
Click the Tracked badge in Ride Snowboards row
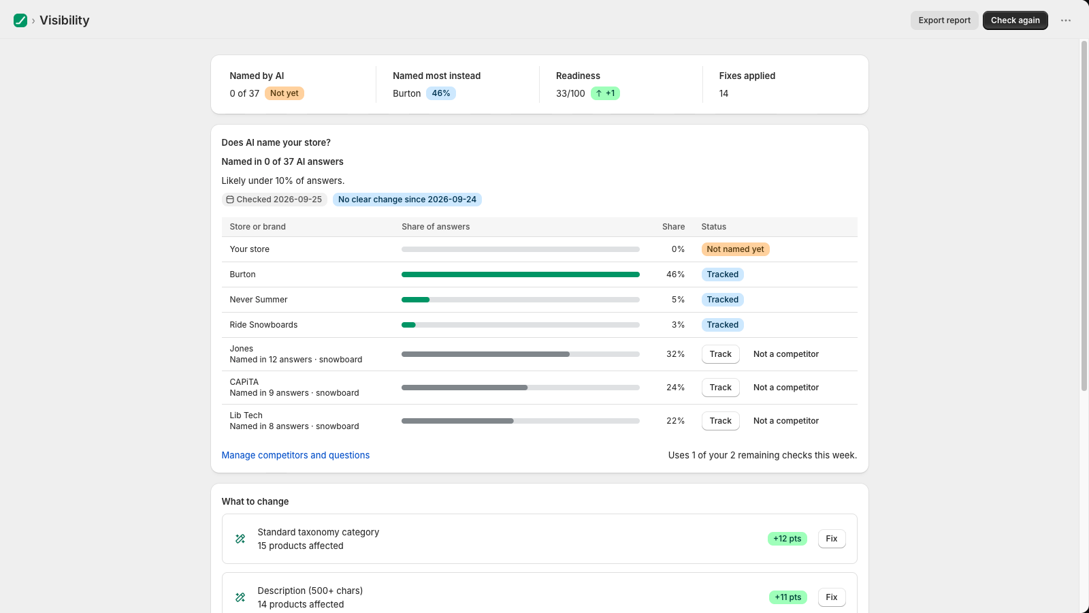click(x=722, y=325)
